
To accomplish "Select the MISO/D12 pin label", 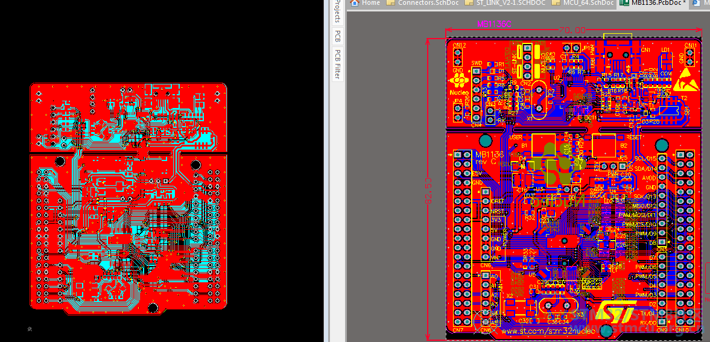I will [643, 206].
